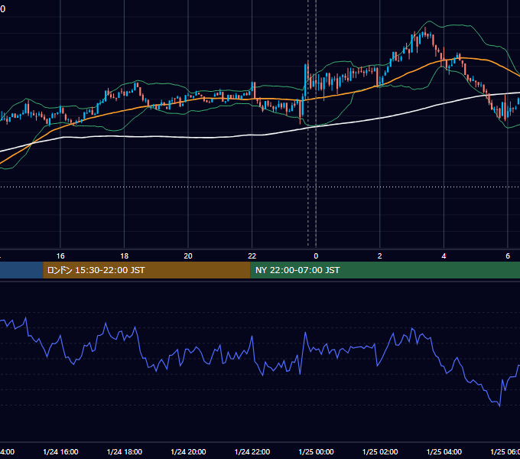This screenshot has width=520, height=459.
Task: Click the 1/24 20:00 date label
Action: pyautogui.click(x=188, y=451)
